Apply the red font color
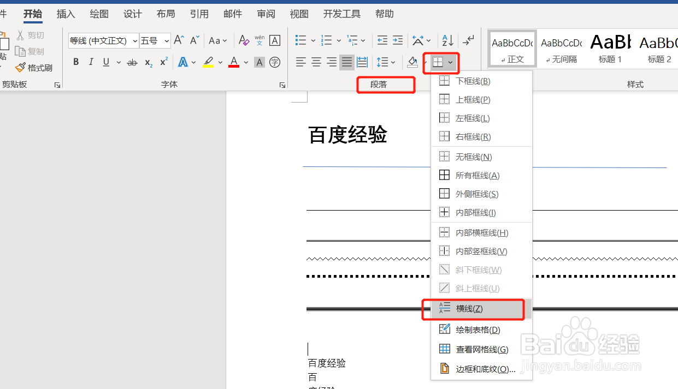The height and width of the screenshot is (389, 678). 234,62
